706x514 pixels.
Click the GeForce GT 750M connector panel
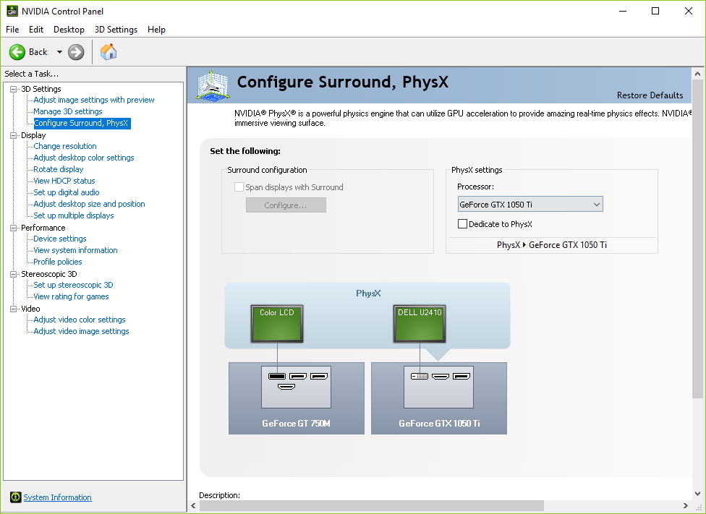(x=297, y=387)
